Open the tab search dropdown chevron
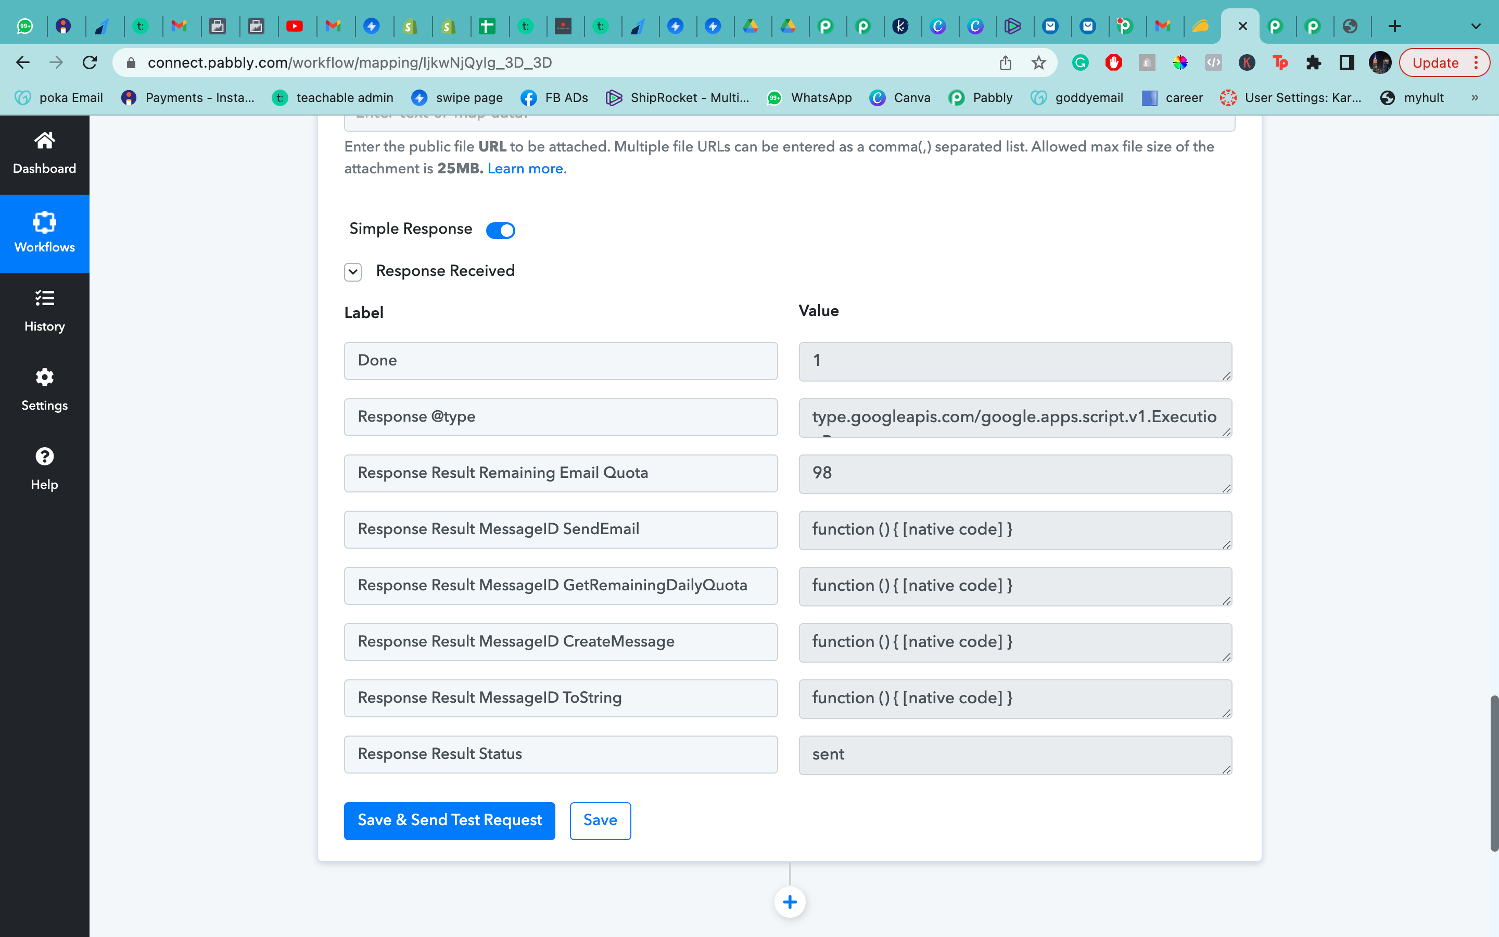The width and height of the screenshot is (1499, 937). click(1476, 26)
